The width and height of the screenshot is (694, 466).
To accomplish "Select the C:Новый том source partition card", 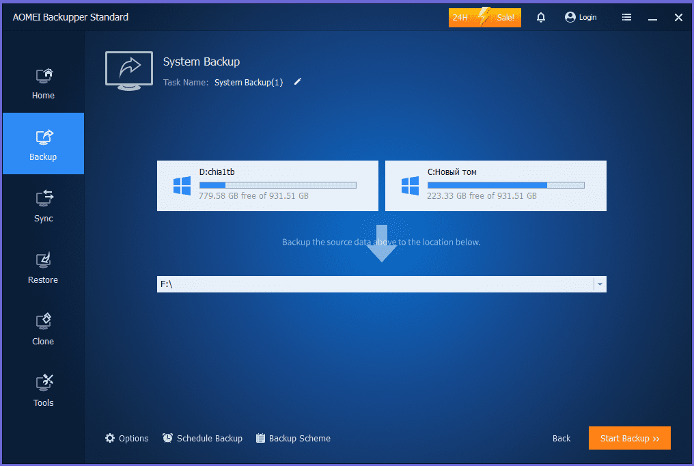I will click(496, 186).
